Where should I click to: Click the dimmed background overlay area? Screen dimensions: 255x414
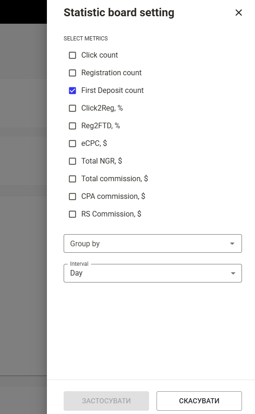point(23,198)
